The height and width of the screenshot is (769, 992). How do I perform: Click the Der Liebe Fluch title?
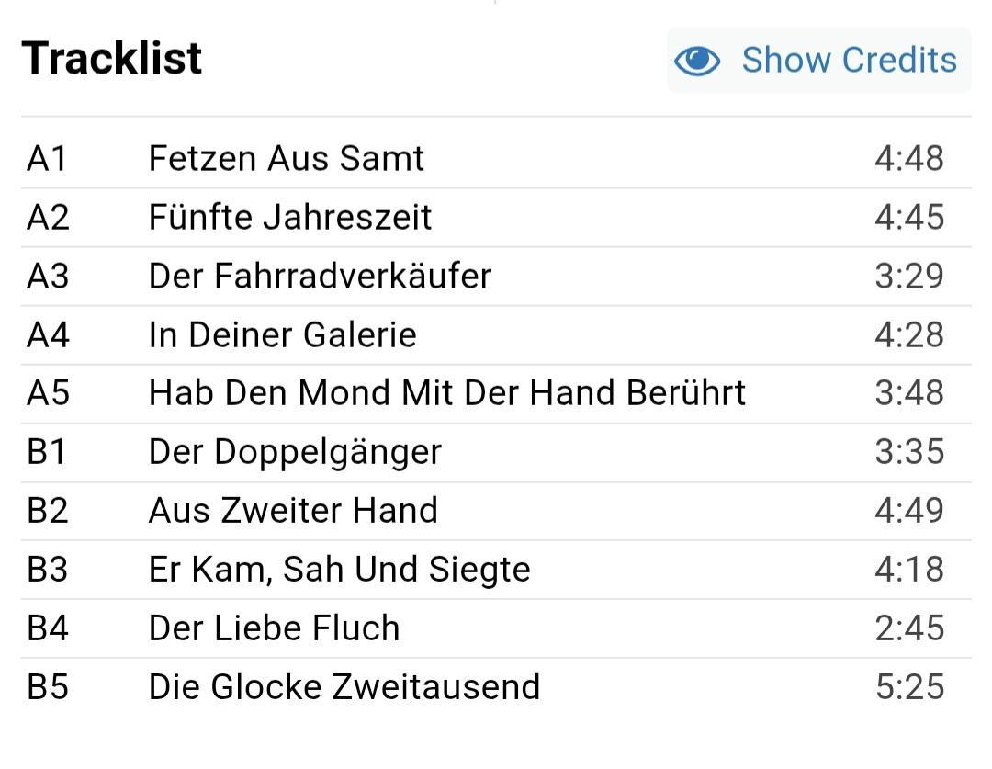click(274, 628)
